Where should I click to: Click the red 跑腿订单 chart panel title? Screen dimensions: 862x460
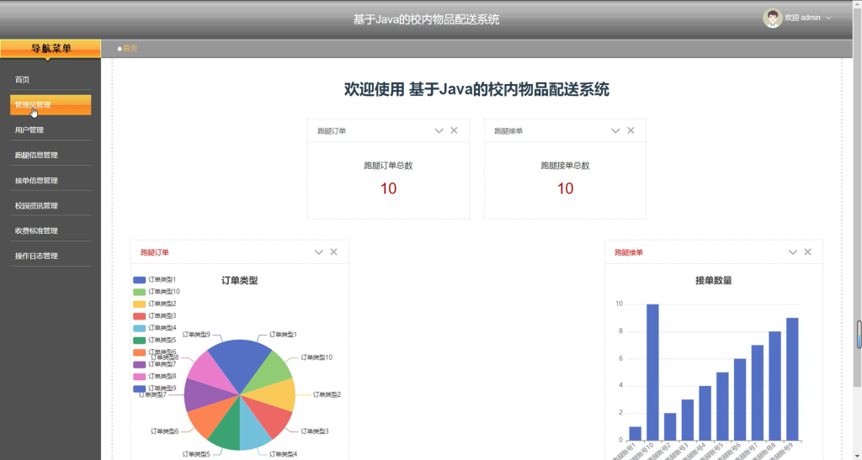(x=155, y=252)
